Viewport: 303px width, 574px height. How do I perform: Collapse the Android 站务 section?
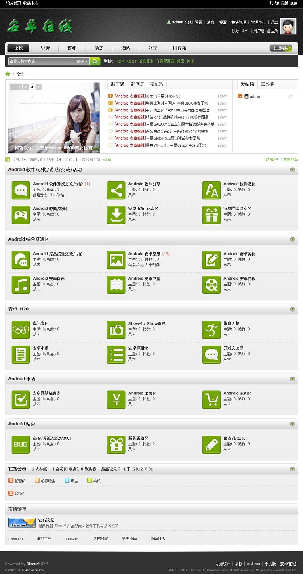[x=292, y=424]
